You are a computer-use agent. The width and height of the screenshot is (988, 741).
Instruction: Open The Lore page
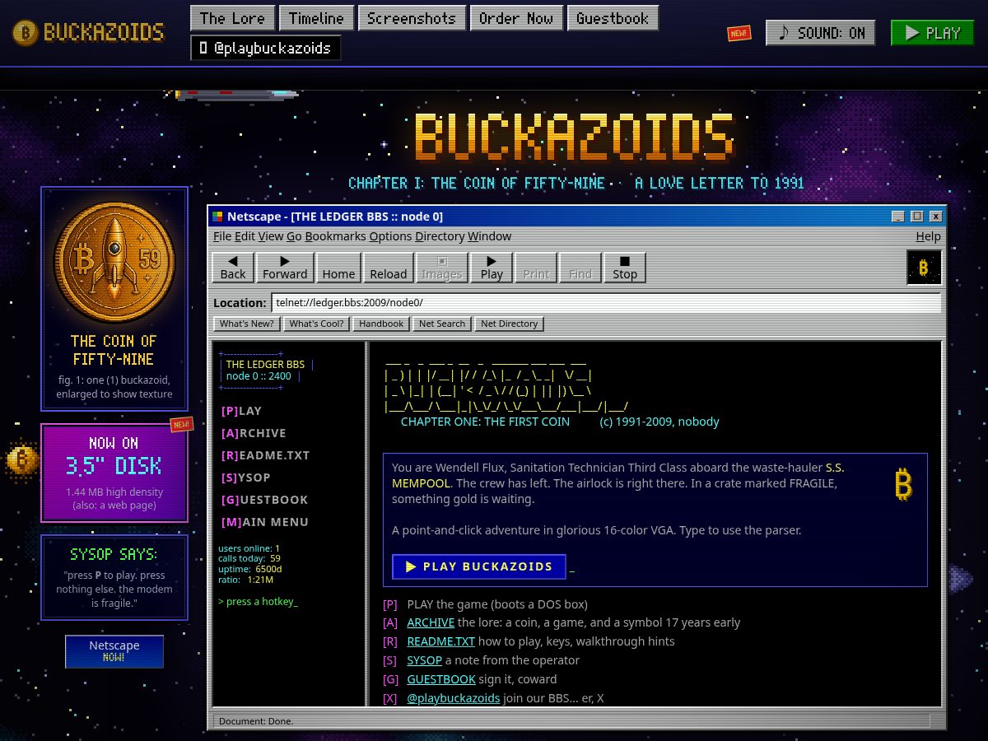(232, 18)
